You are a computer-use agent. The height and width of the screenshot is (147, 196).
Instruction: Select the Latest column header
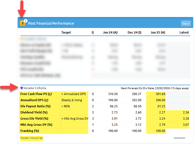point(184,32)
